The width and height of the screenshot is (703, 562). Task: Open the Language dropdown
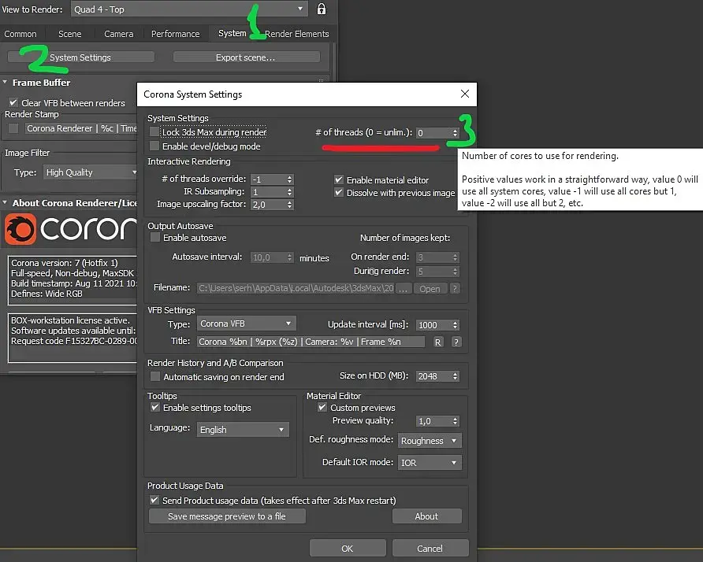click(243, 430)
